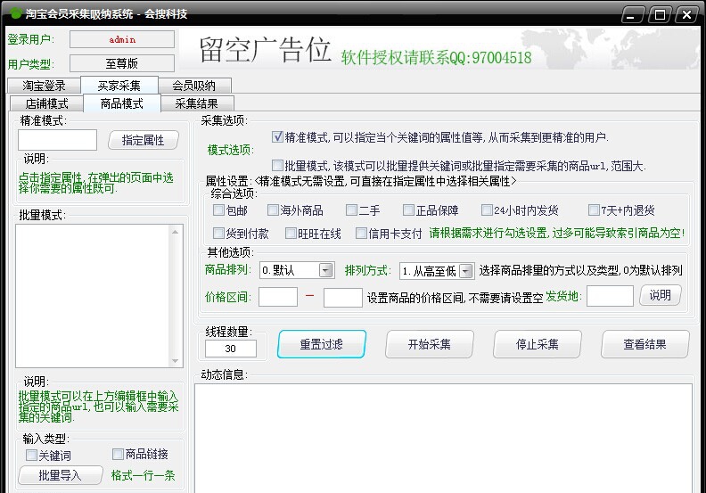Close the window
The image size is (706, 493).
tap(687, 15)
